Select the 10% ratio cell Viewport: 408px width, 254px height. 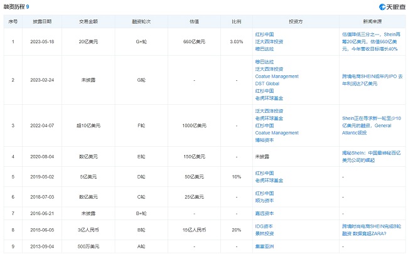click(x=236, y=177)
